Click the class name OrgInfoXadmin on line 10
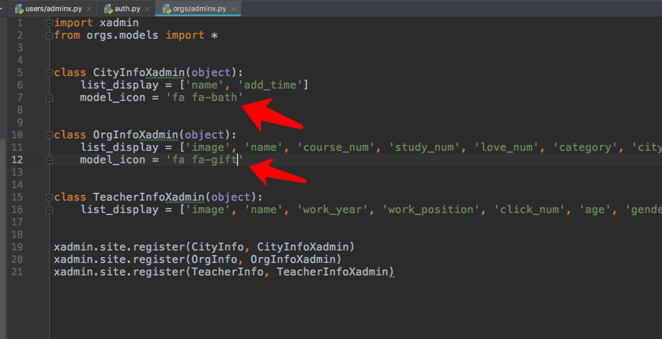This screenshot has height=339, width=662. click(136, 135)
